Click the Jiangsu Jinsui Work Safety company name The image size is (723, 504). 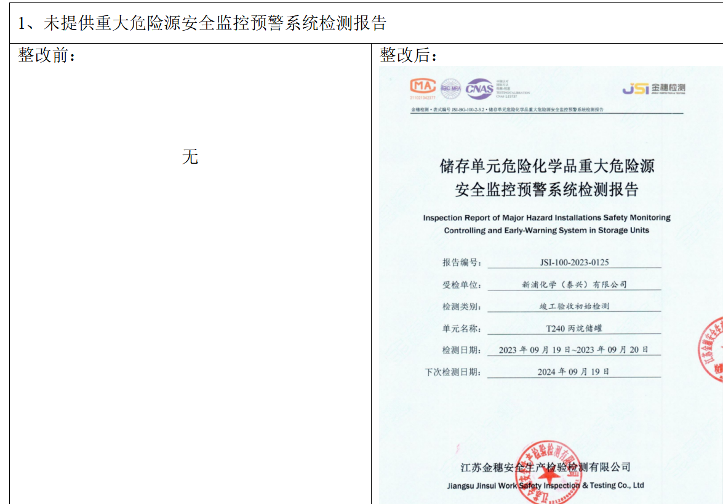[546, 485]
